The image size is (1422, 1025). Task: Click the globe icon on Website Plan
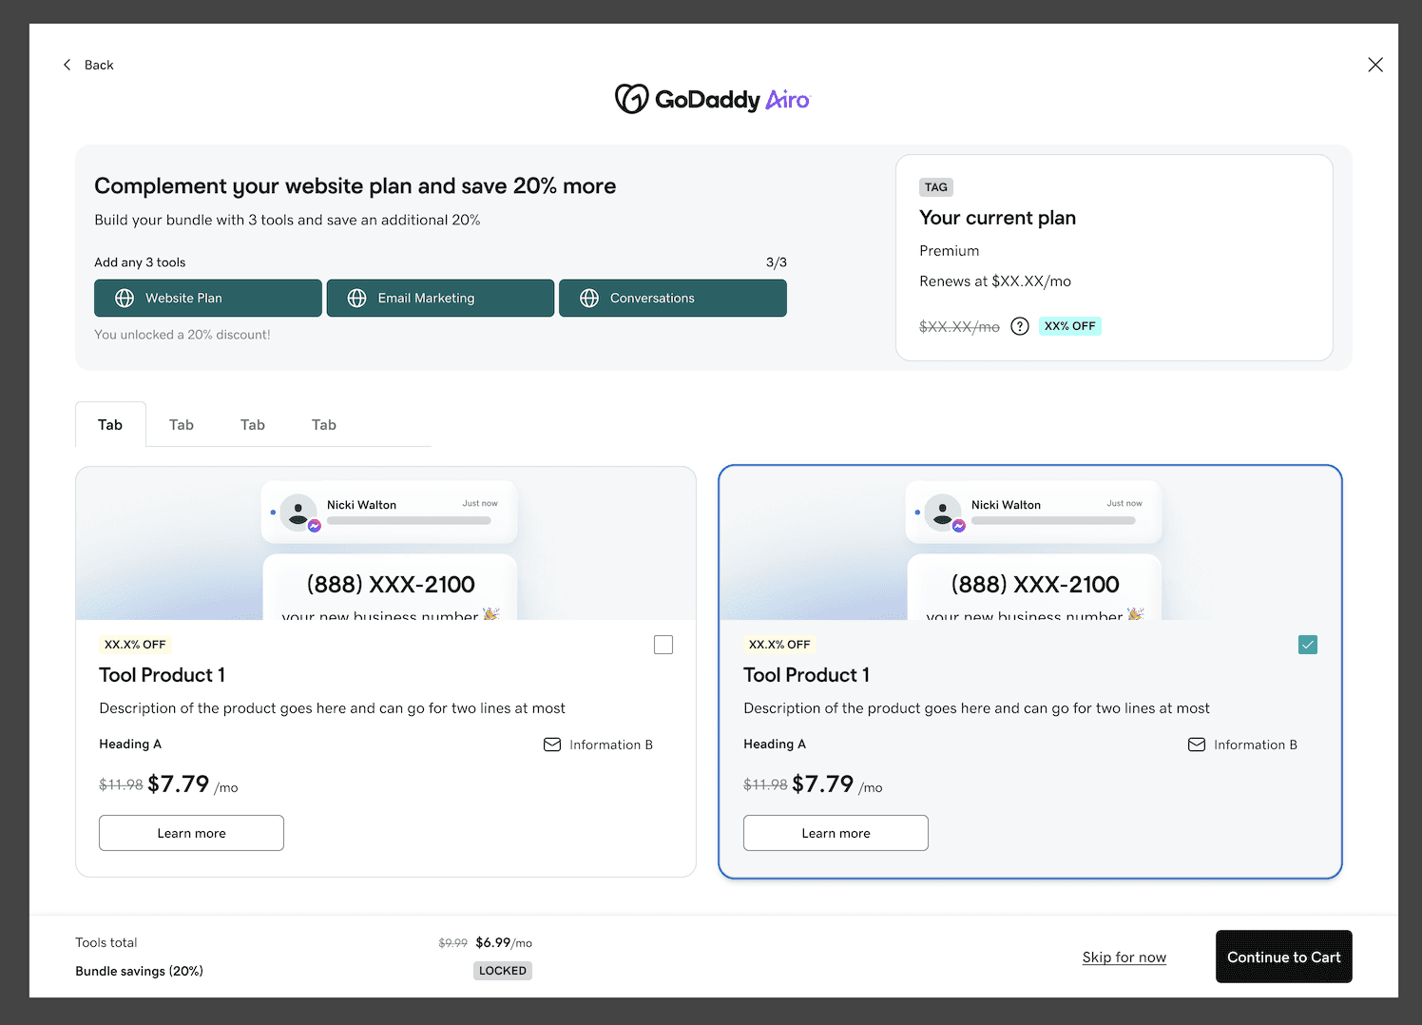pyautogui.click(x=125, y=298)
